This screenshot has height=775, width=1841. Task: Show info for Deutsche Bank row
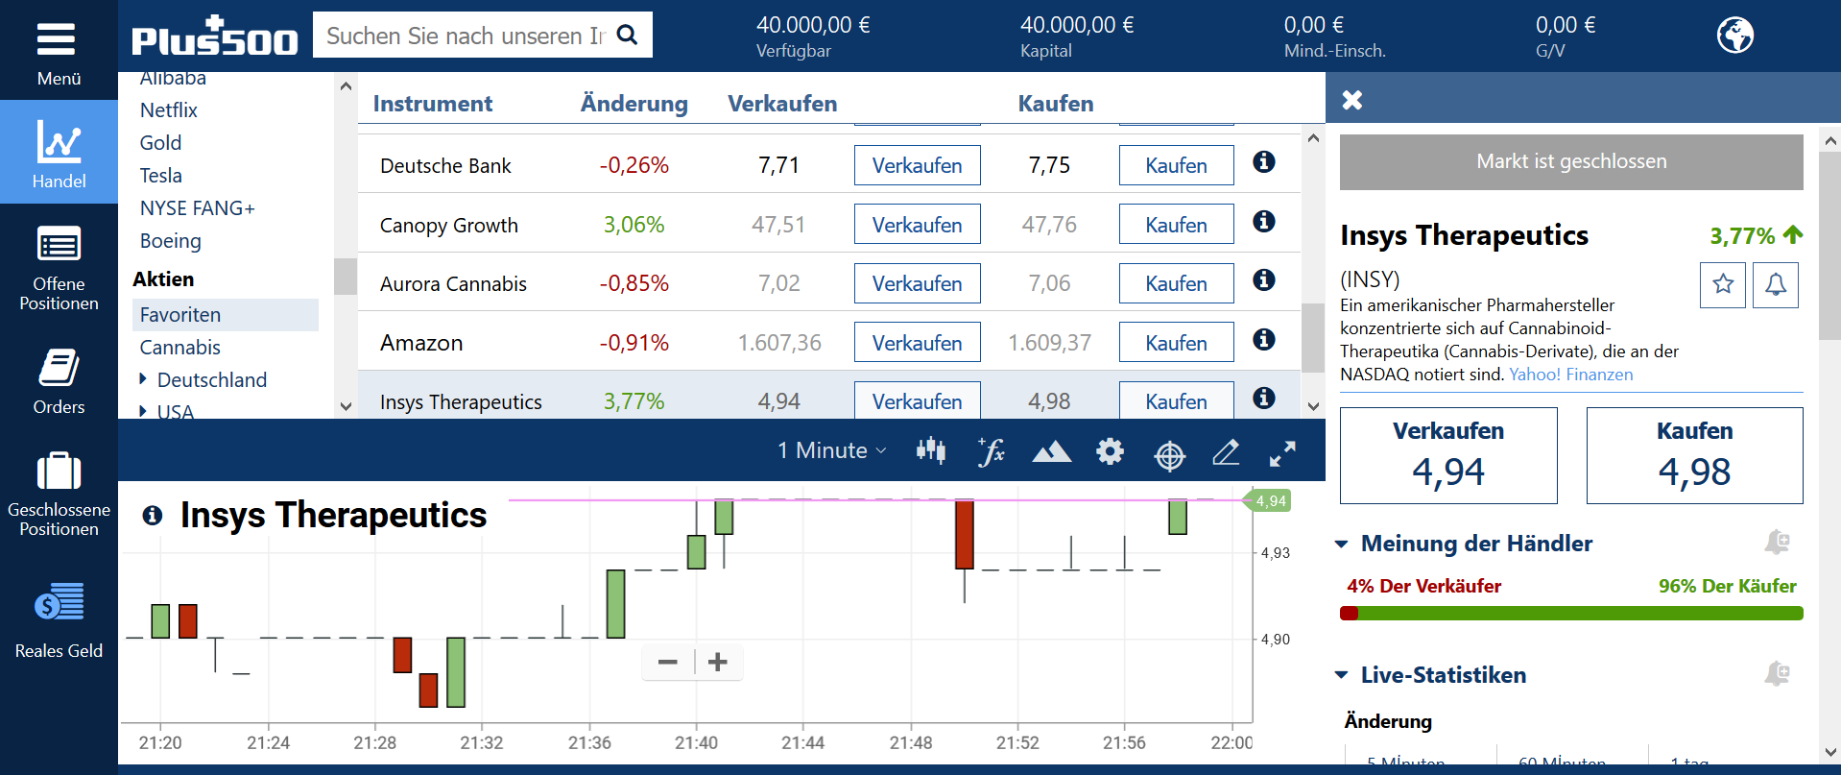click(1264, 161)
